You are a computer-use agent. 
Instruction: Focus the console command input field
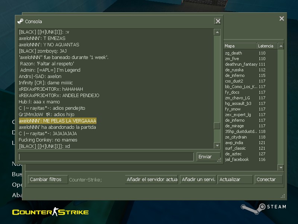pyautogui.click(x=106, y=157)
